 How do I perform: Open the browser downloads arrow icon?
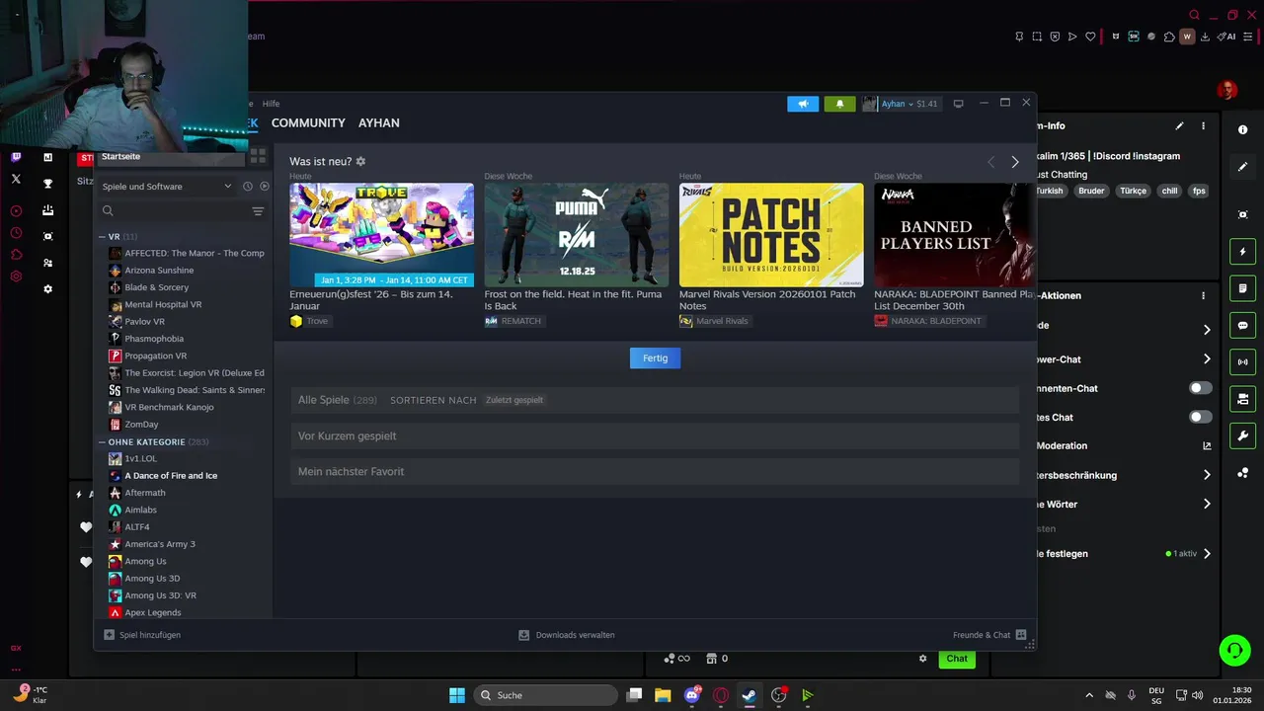pos(1205,37)
